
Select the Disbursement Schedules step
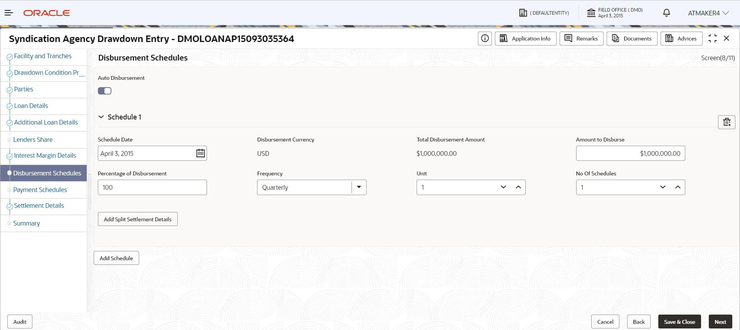pos(44,173)
